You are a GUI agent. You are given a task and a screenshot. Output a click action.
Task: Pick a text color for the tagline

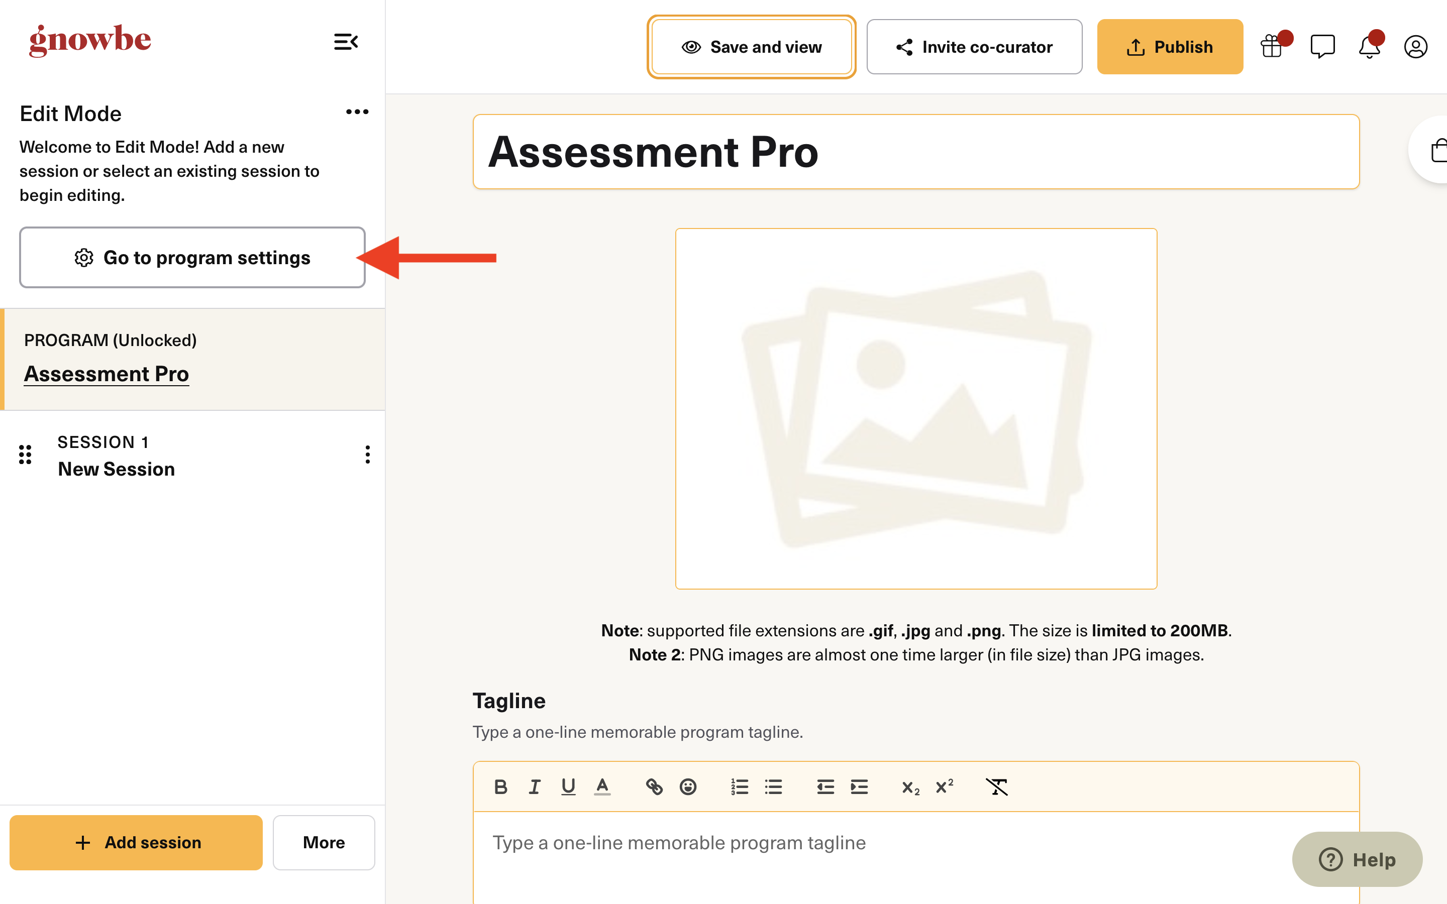601,787
